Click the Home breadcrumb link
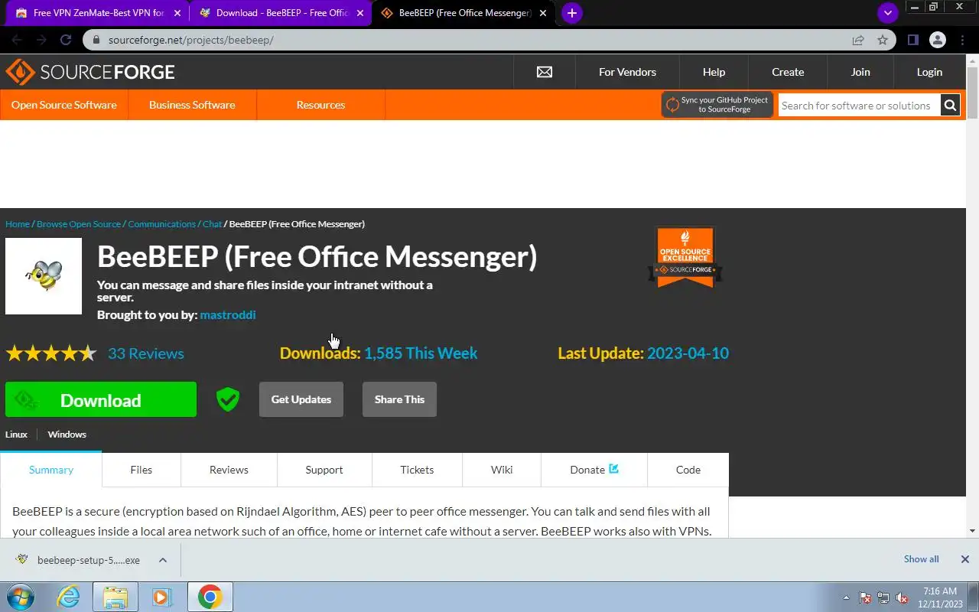This screenshot has width=979, height=612. pos(18,224)
